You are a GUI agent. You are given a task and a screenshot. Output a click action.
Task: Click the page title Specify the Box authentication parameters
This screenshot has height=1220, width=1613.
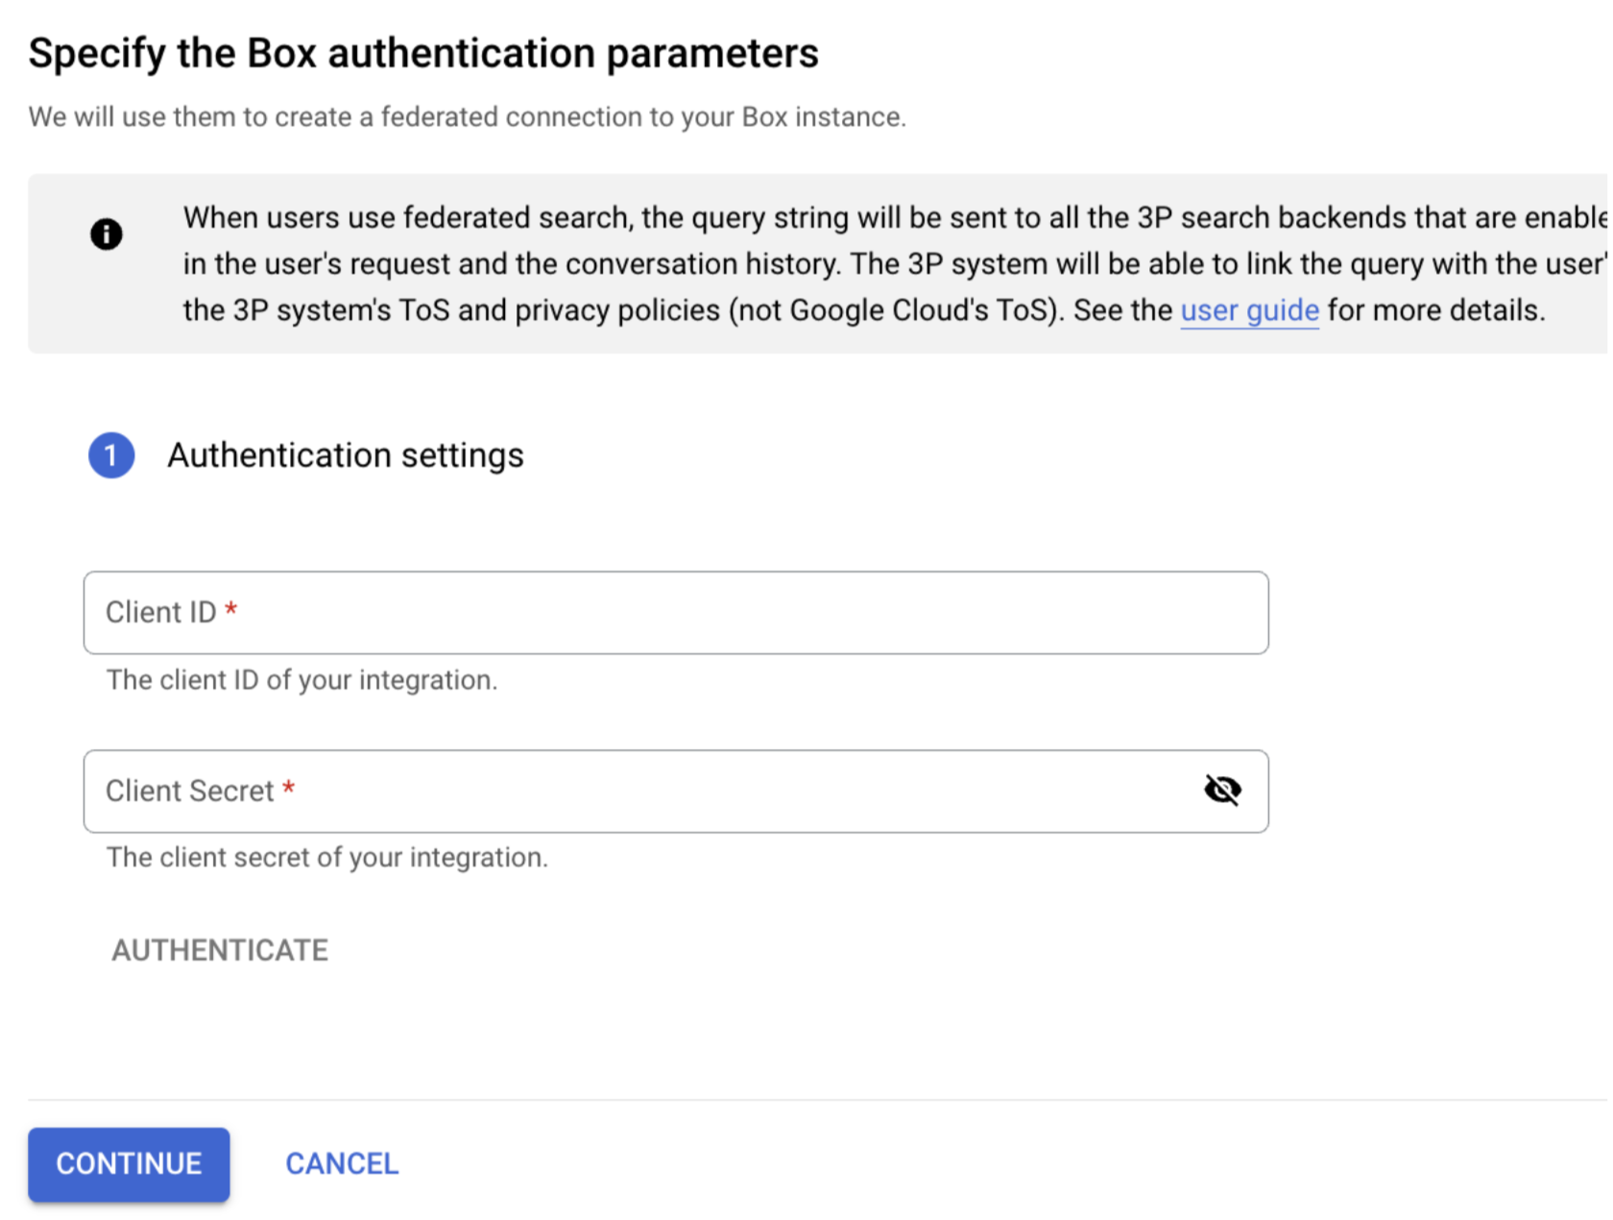pyautogui.click(x=424, y=53)
